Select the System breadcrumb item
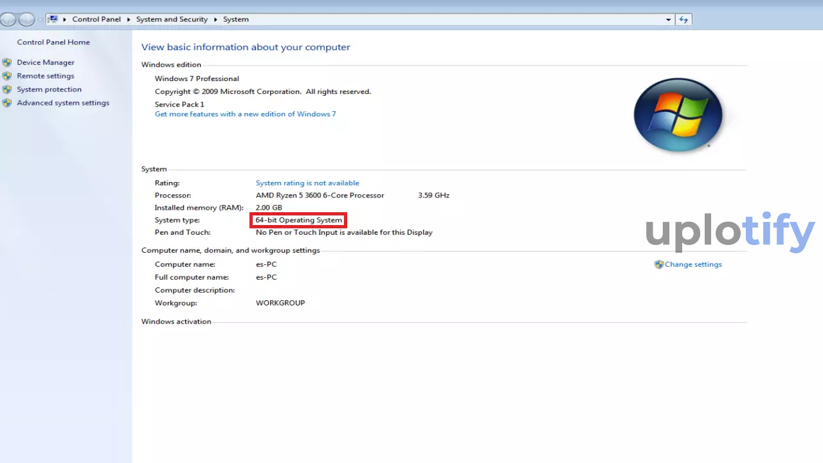The width and height of the screenshot is (823, 463). pos(236,19)
